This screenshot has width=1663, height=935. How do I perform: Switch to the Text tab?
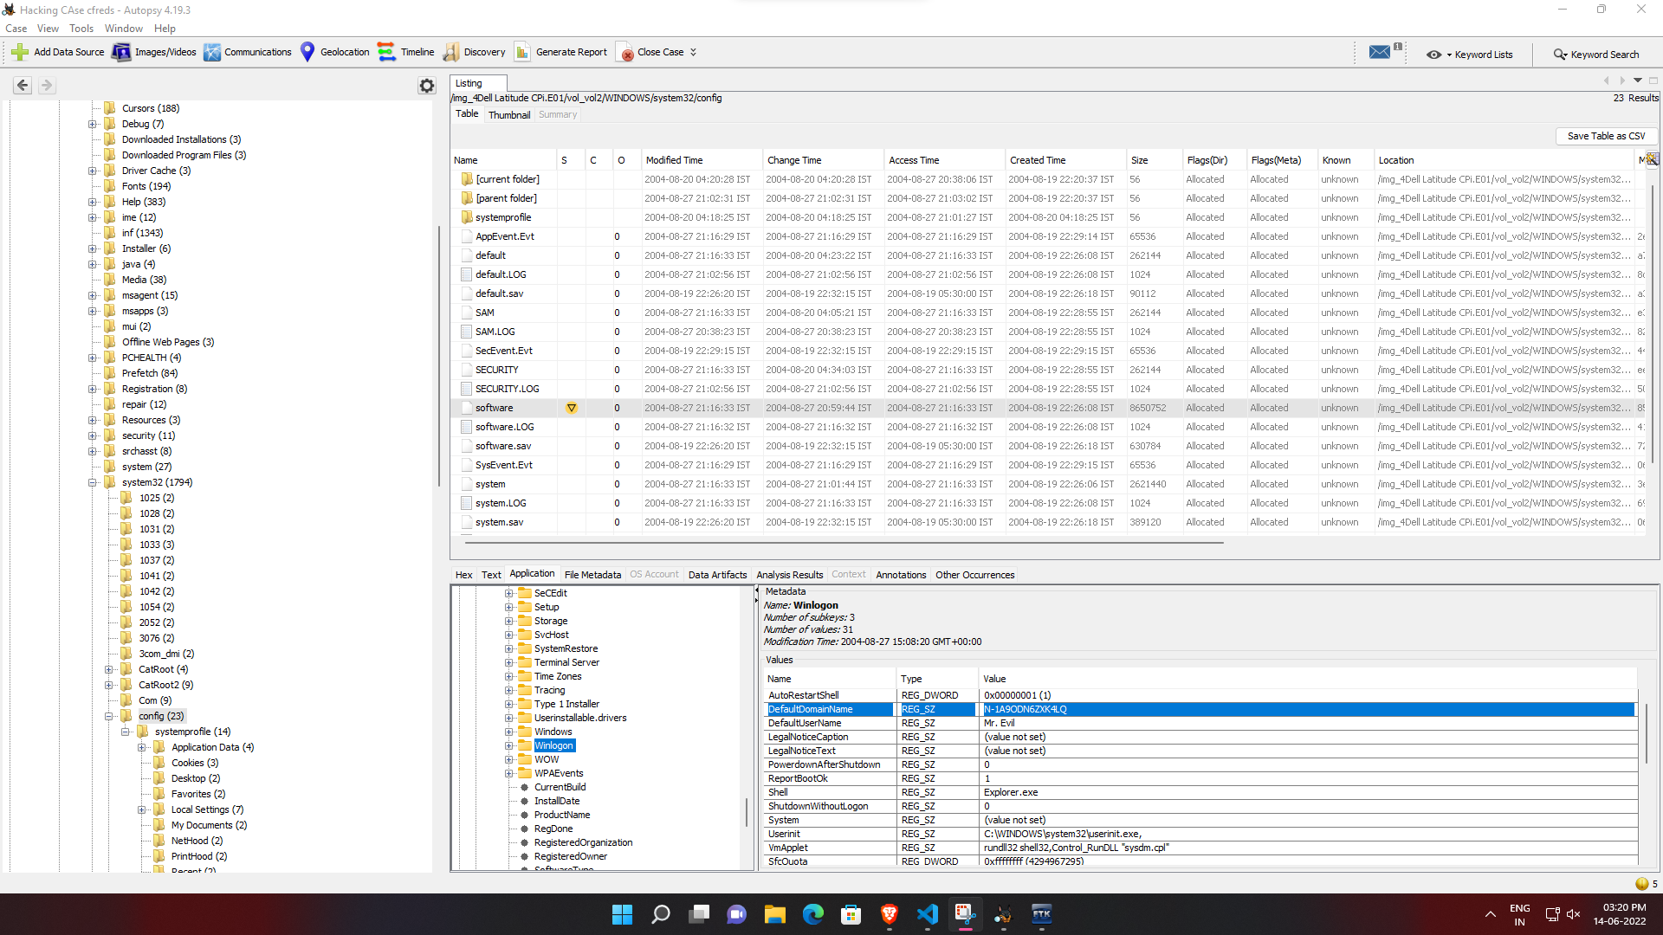coord(491,575)
